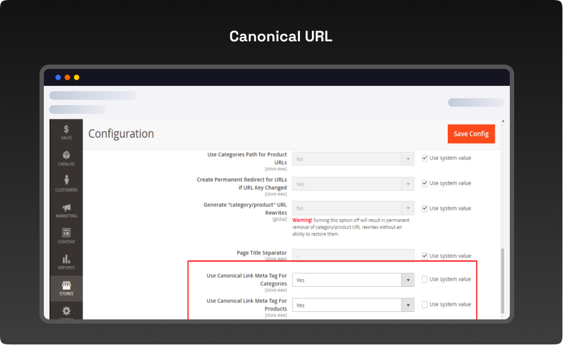Screen dimensions: 563x345
Task: Expand Generate category/product URL Rewrites dropdown
Action: point(353,209)
